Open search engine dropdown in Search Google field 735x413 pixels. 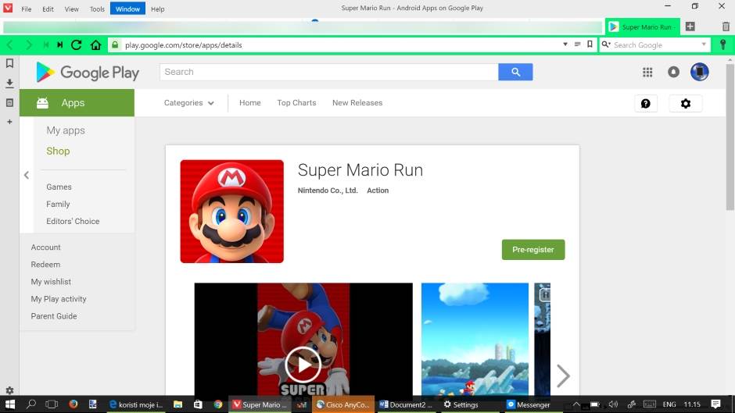coord(704,45)
